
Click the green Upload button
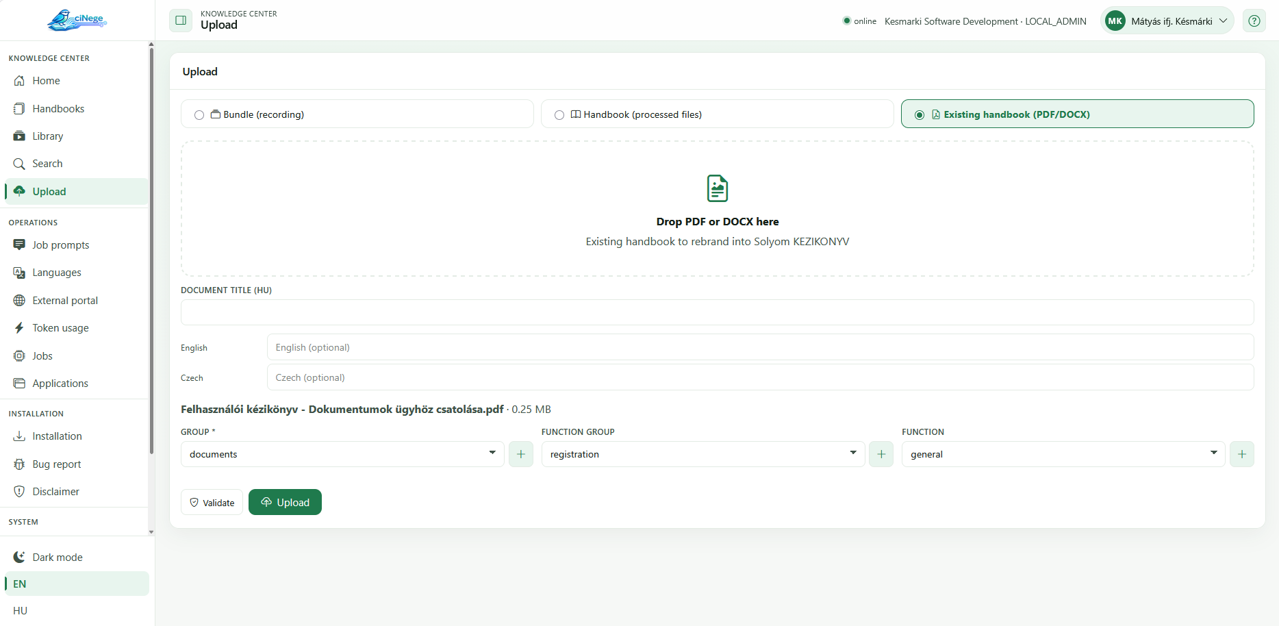(285, 502)
